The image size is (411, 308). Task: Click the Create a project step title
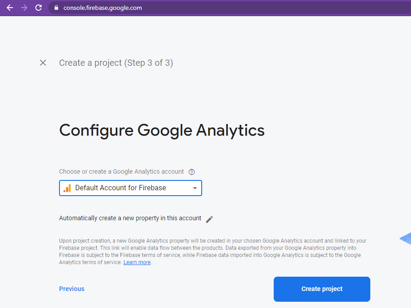click(x=116, y=63)
